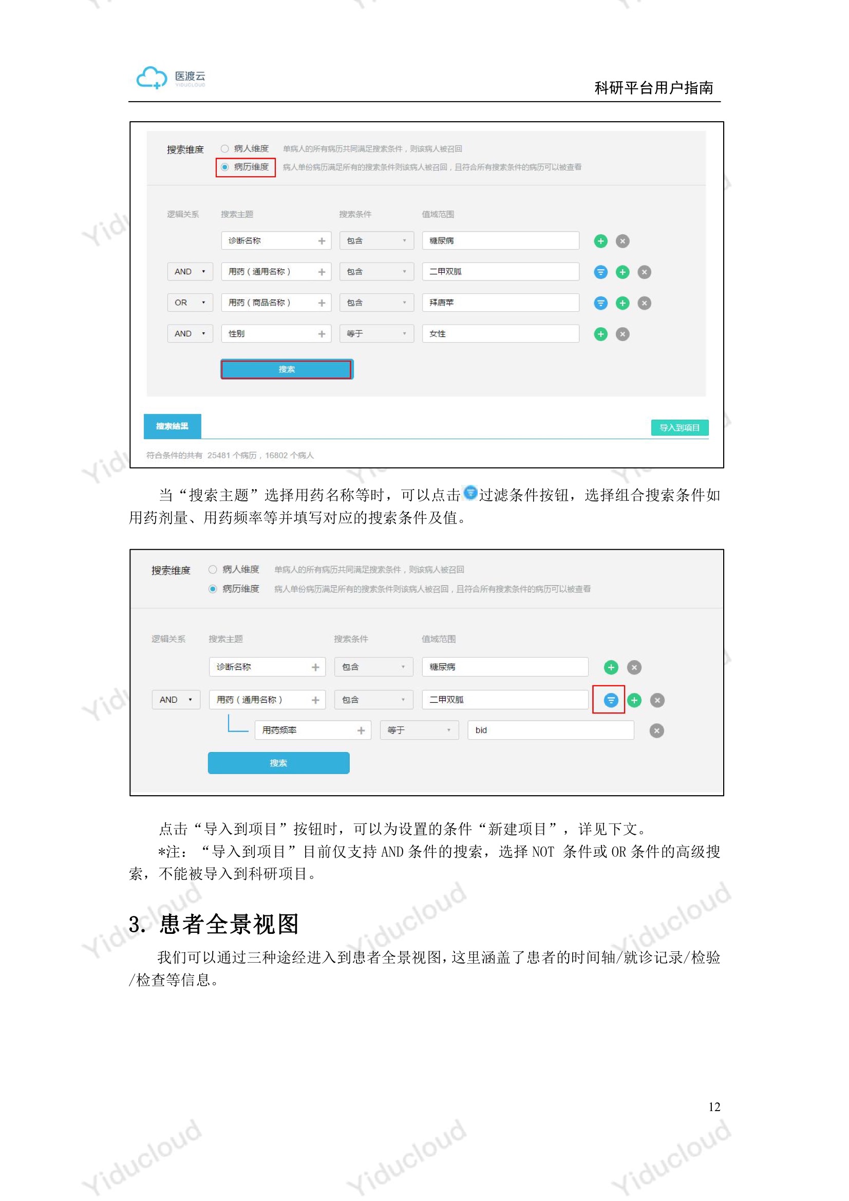Click plus inside 诊断名称 field, lower figure

315,667
